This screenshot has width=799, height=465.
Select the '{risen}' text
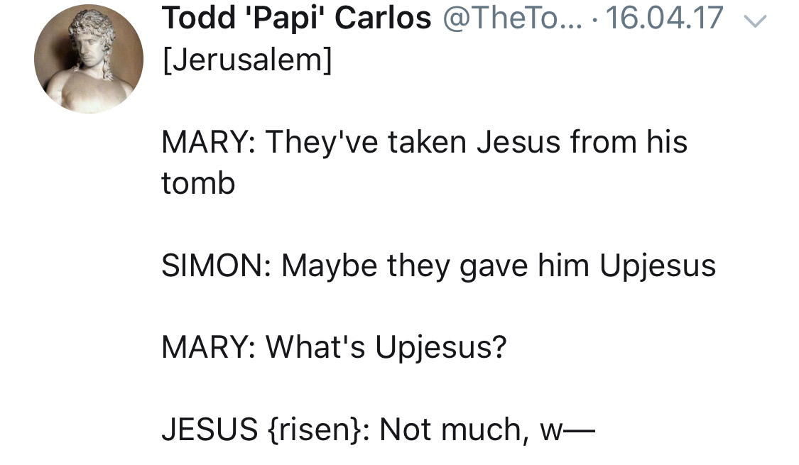coord(315,430)
